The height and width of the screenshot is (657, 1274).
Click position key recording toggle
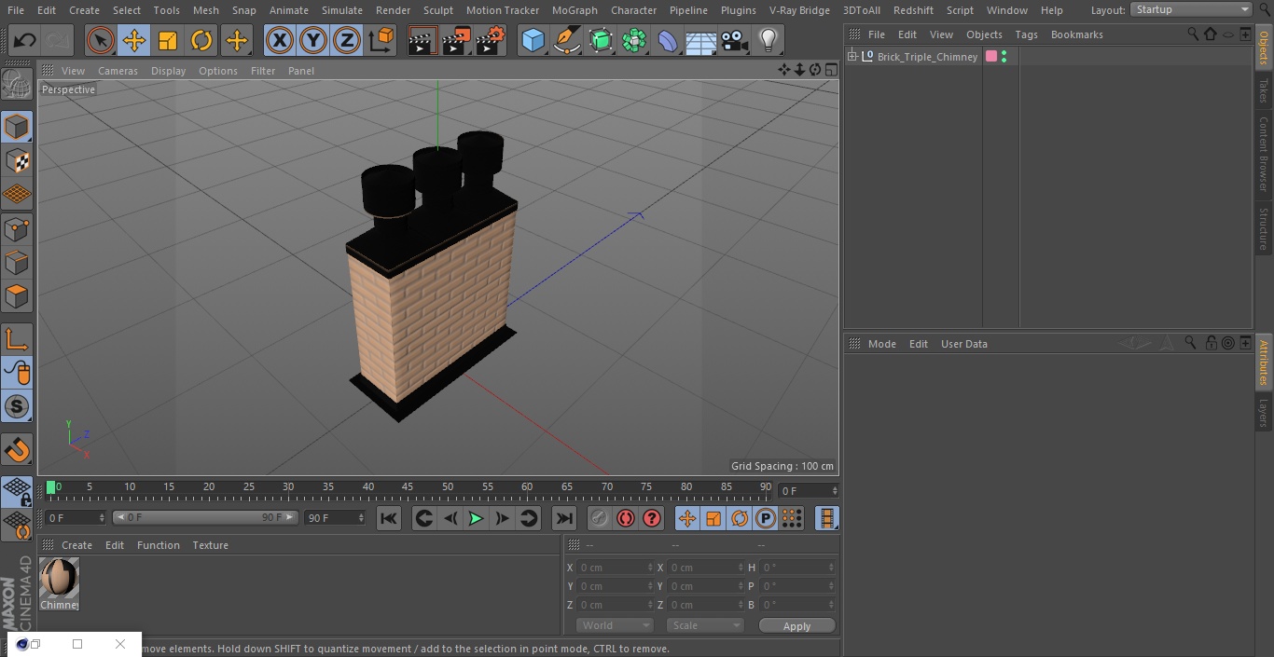click(x=687, y=518)
